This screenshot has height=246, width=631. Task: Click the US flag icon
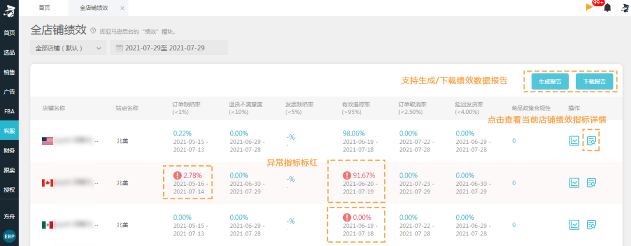pyautogui.click(x=47, y=141)
